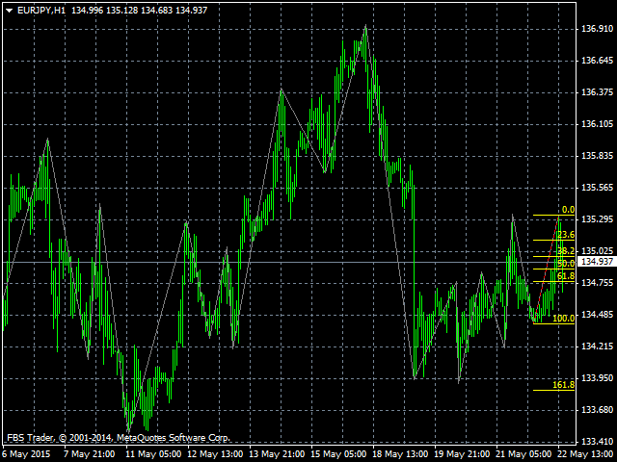Select the 136.910 price axis label
Screen dimensions: 617x462
(x=597, y=29)
